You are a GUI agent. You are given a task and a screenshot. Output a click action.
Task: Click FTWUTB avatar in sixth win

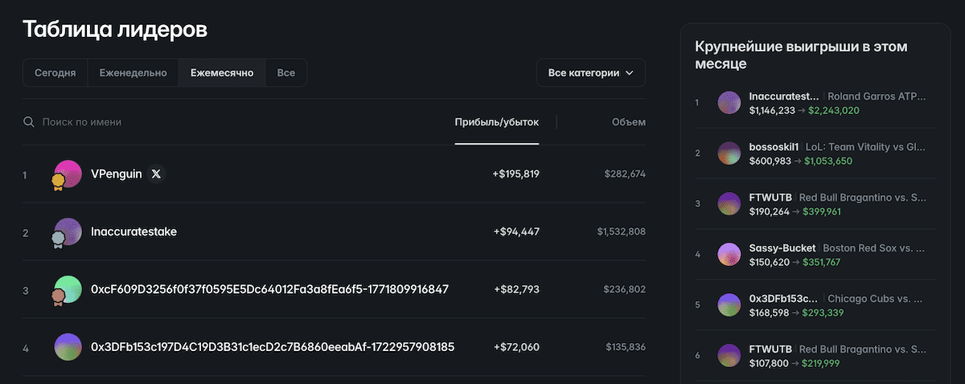tap(729, 355)
